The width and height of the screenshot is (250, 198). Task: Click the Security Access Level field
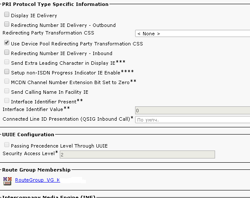coord(137,155)
